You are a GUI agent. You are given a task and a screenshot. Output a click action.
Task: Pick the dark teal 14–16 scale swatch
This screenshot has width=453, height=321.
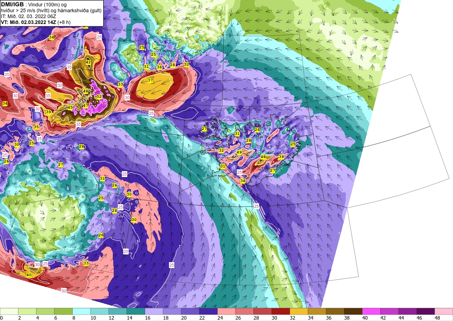pyautogui.click(x=136, y=311)
